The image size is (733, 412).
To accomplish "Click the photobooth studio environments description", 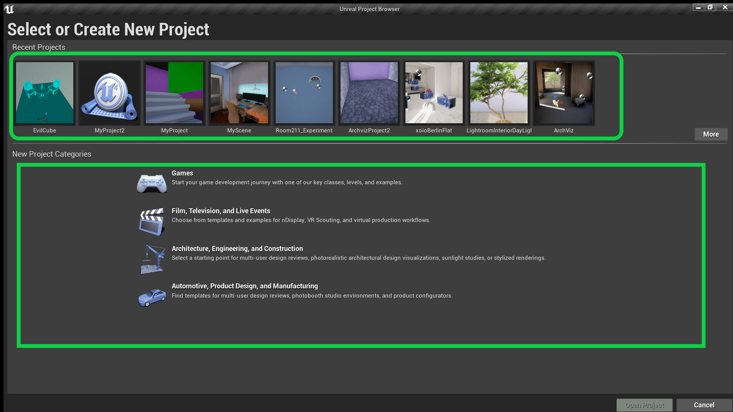I will [312, 296].
